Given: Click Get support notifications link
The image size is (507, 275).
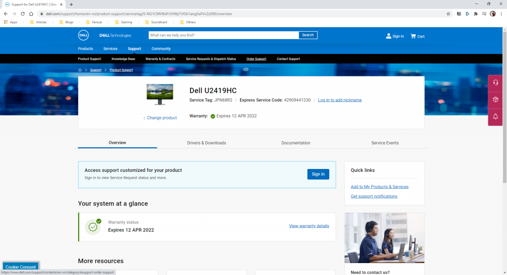Looking at the screenshot, I should coord(374,196).
